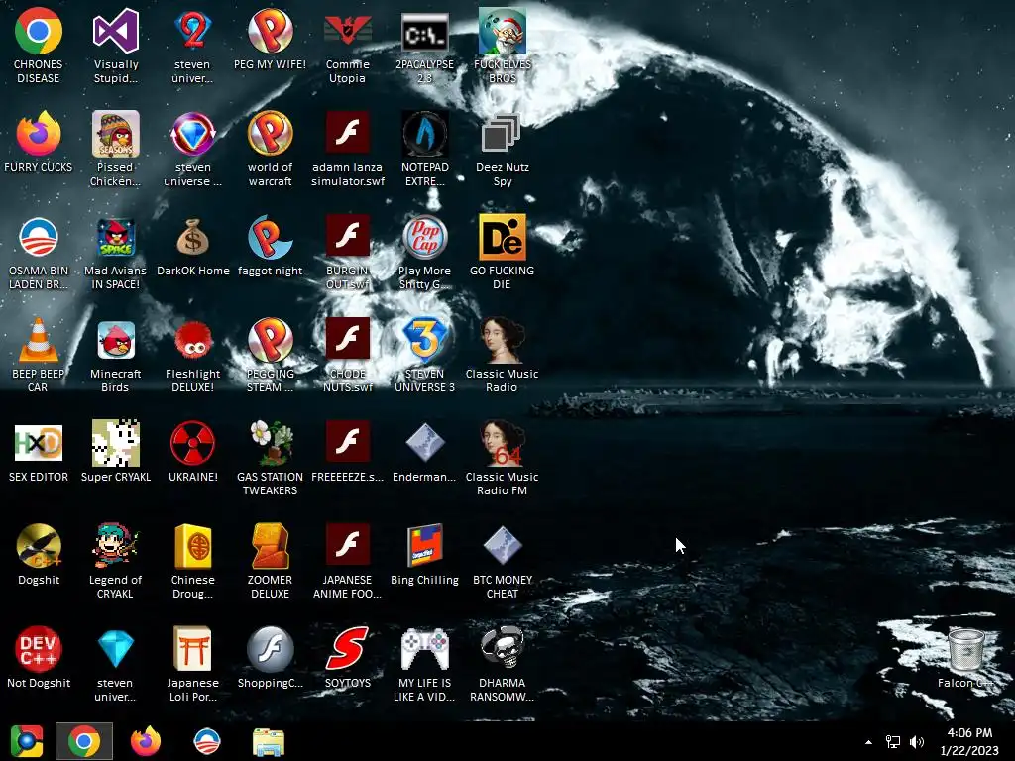Select the GAS STATION TWEAKERS flower icon
Viewport: 1015px width, 761px height.
tap(270, 443)
